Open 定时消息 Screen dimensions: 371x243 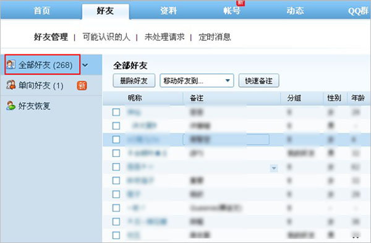pyautogui.click(x=215, y=37)
